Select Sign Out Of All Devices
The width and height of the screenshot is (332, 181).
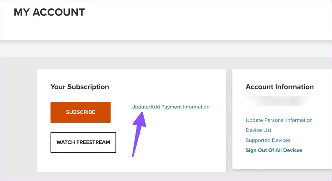tap(274, 150)
